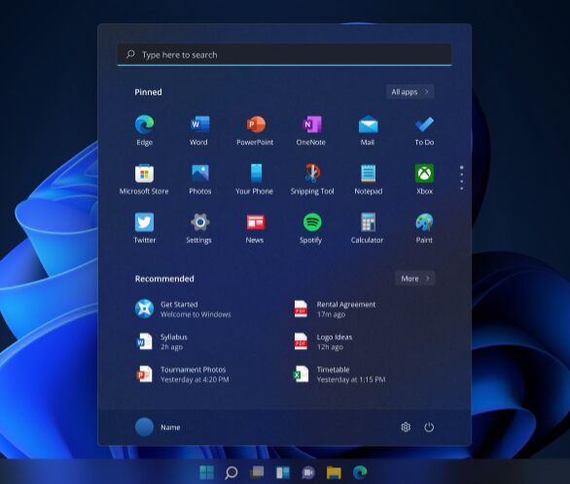This screenshot has width=570, height=484.
Task: Launch Your Phone app
Action: 255,180
